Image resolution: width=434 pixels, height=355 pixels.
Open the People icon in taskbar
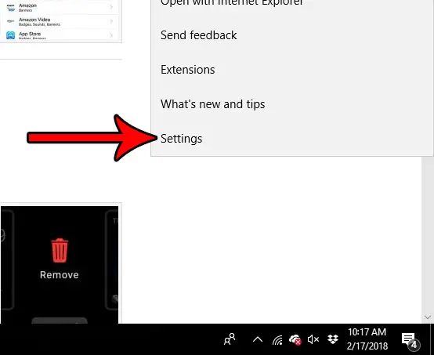pos(230,339)
